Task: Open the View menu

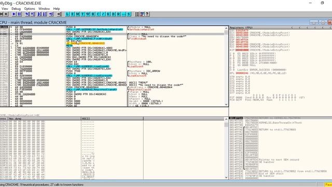Action: tap(5, 9)
